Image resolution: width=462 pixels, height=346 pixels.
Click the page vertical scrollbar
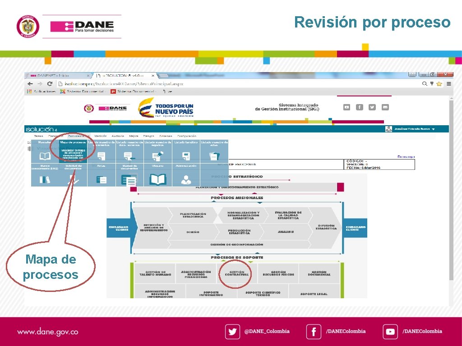pos(451,190)
